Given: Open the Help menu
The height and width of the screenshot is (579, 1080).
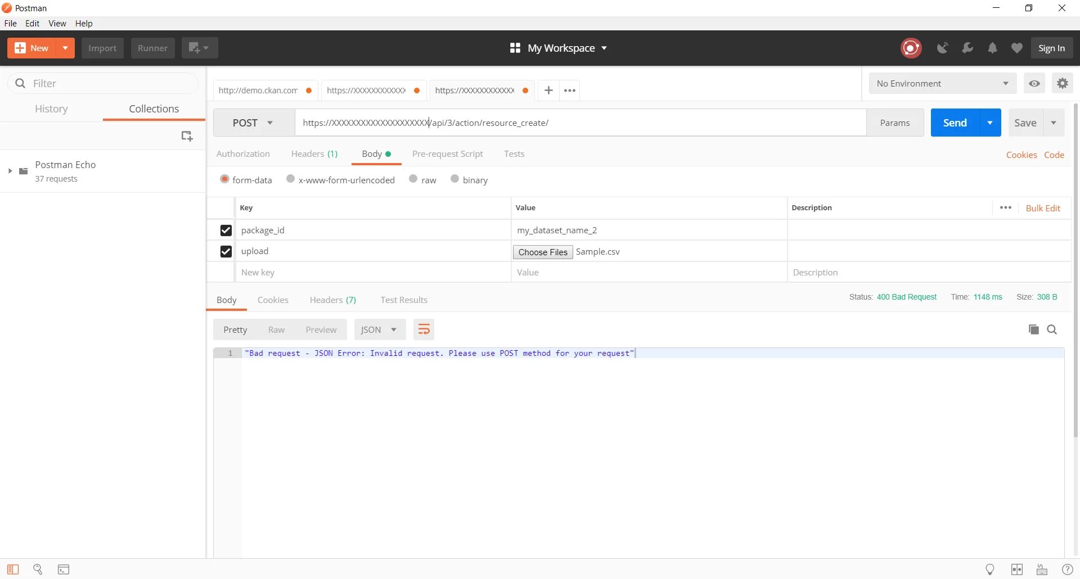Looking at the screenshot, I should point(84,24).
